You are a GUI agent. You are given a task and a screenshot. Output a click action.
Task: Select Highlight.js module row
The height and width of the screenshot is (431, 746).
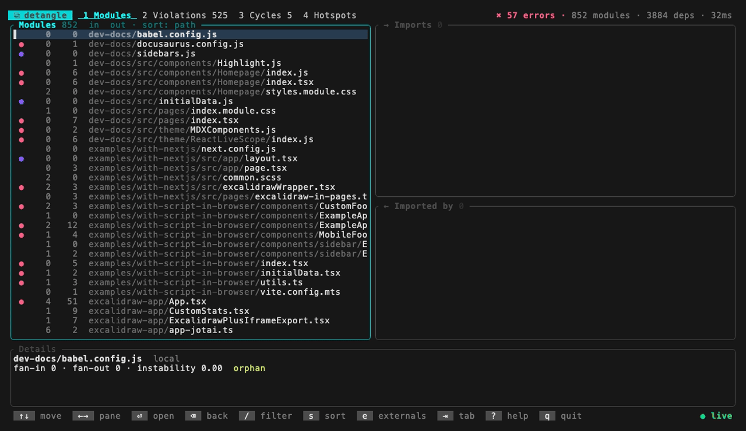[x=191, y=63]
